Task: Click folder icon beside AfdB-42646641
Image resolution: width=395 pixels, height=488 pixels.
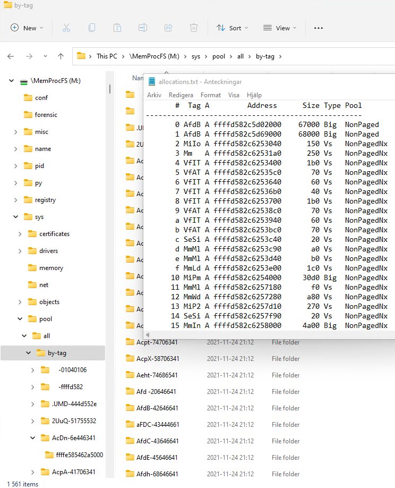Action: click(130, 408)
